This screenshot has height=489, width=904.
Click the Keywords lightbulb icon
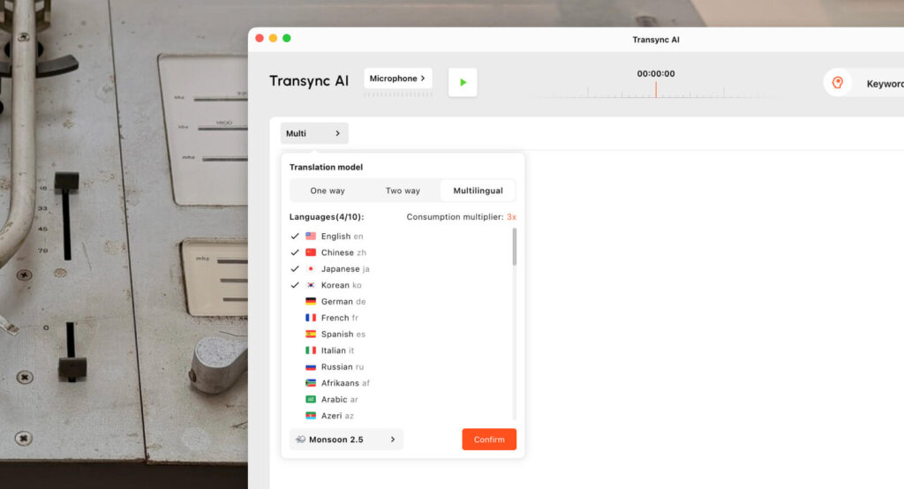pos(838,82)
